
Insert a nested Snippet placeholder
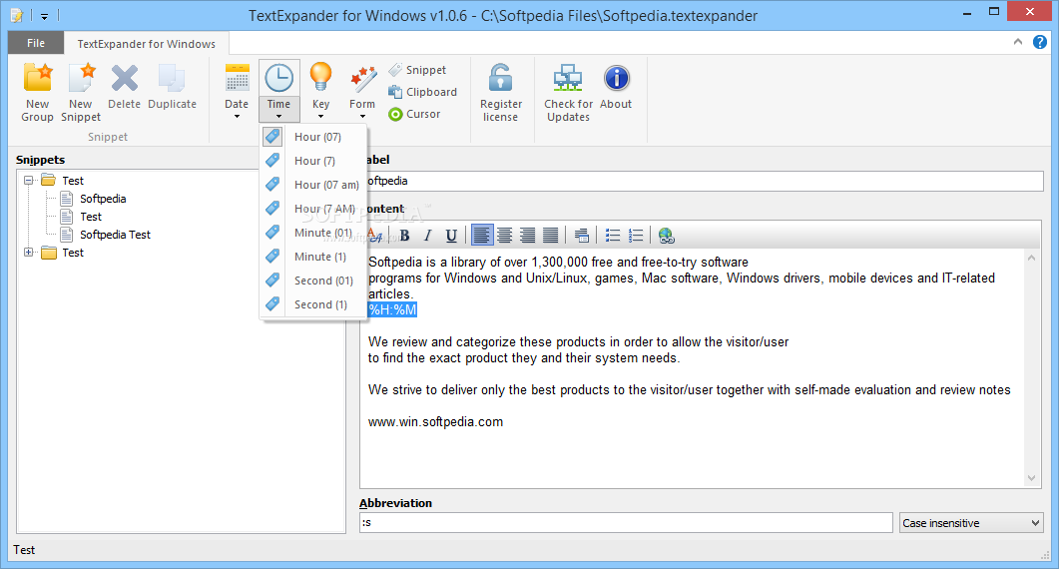417,70
